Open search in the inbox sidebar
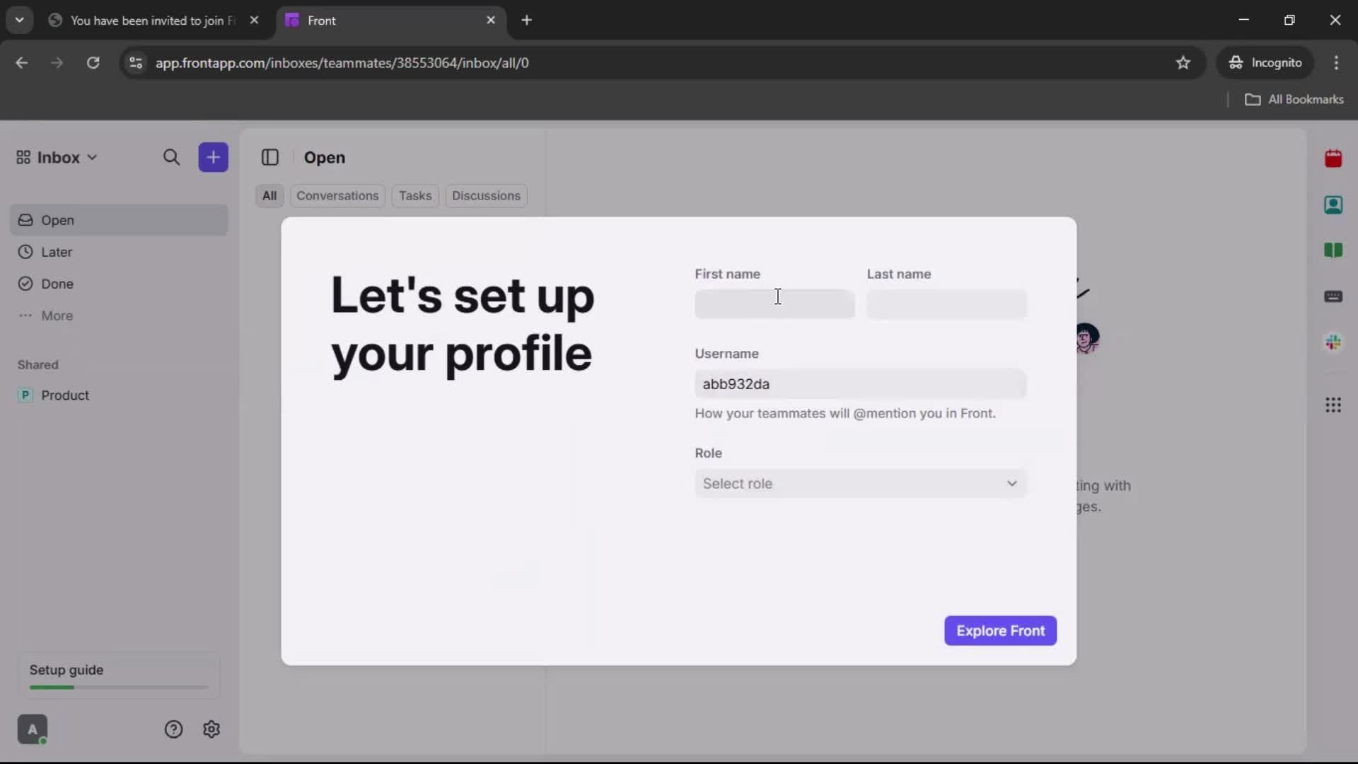 pyautogui.click(x=172, y=157)
